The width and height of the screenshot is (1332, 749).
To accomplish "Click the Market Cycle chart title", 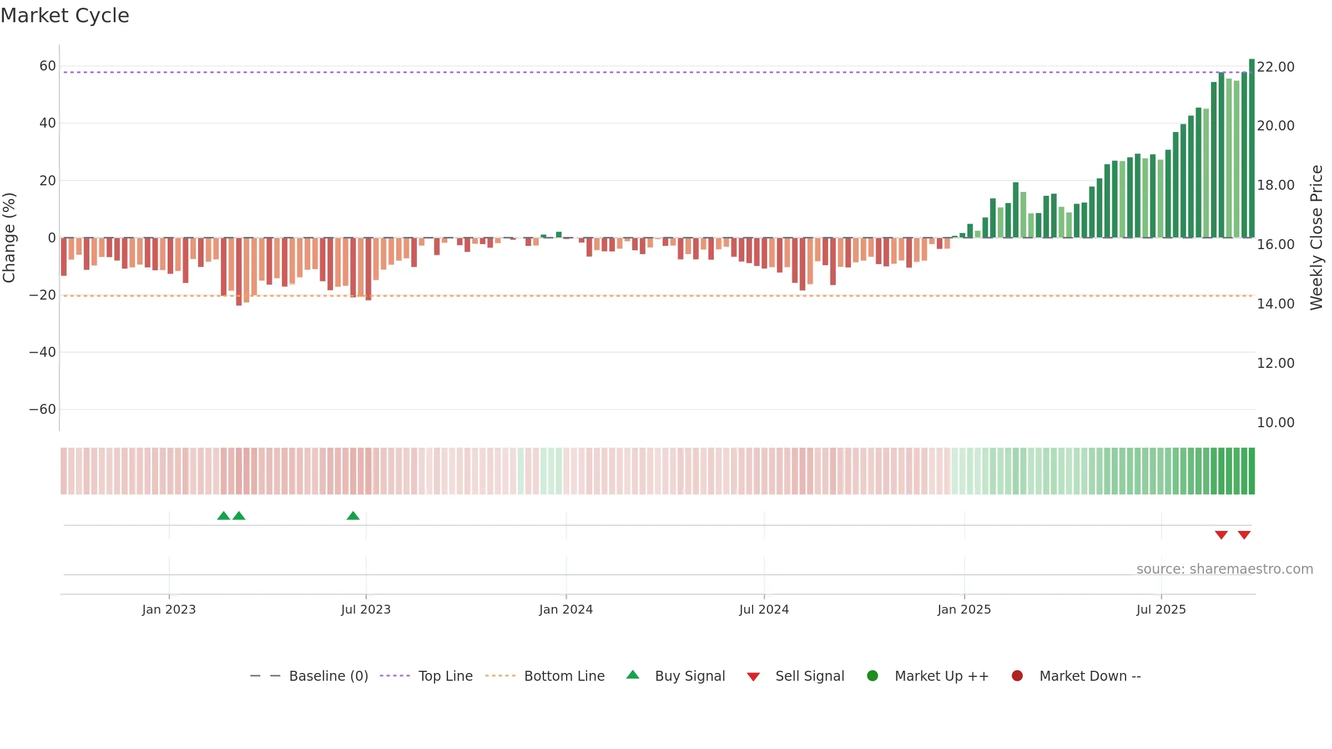I will [x=65, y=16].
